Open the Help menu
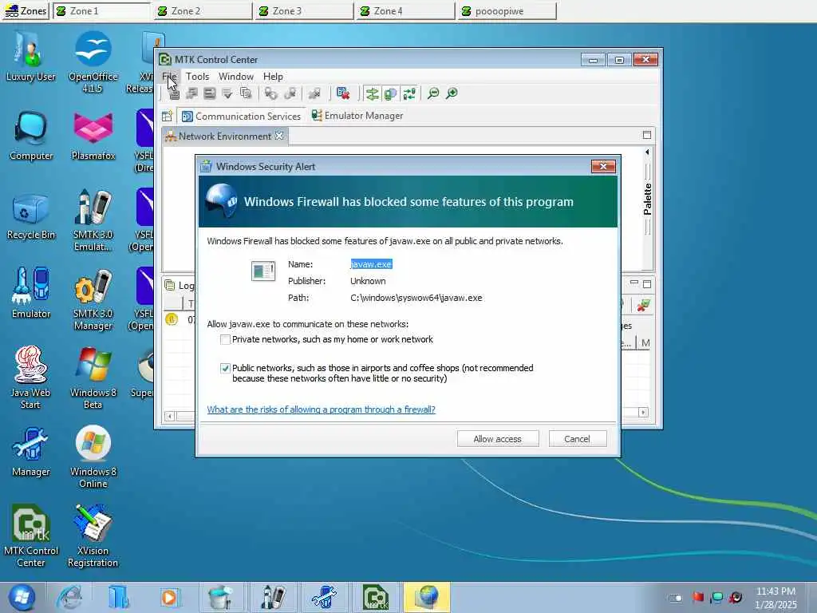The width and height of the screenshot is (817, 613). (x=273, y=77)
